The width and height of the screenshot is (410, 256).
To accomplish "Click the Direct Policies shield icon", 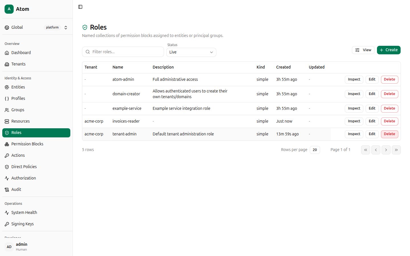I will [7, 167].
